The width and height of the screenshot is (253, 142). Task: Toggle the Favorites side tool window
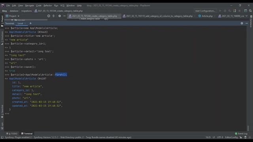[2, 111]
